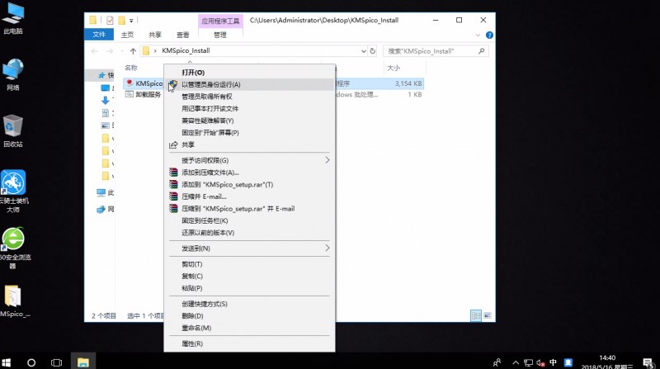This screenshot has width=660, height=369.
Task: Choose 属性(R) in context menu
Action: 250,343
